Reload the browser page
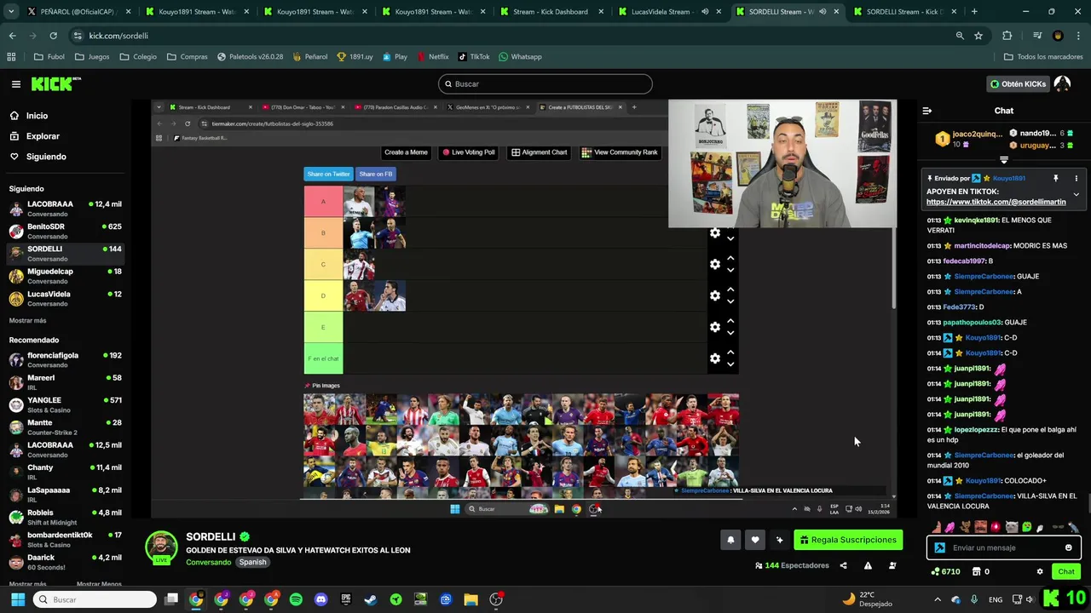This screenshot has height=613, width=1091. (x=53, y=36)
